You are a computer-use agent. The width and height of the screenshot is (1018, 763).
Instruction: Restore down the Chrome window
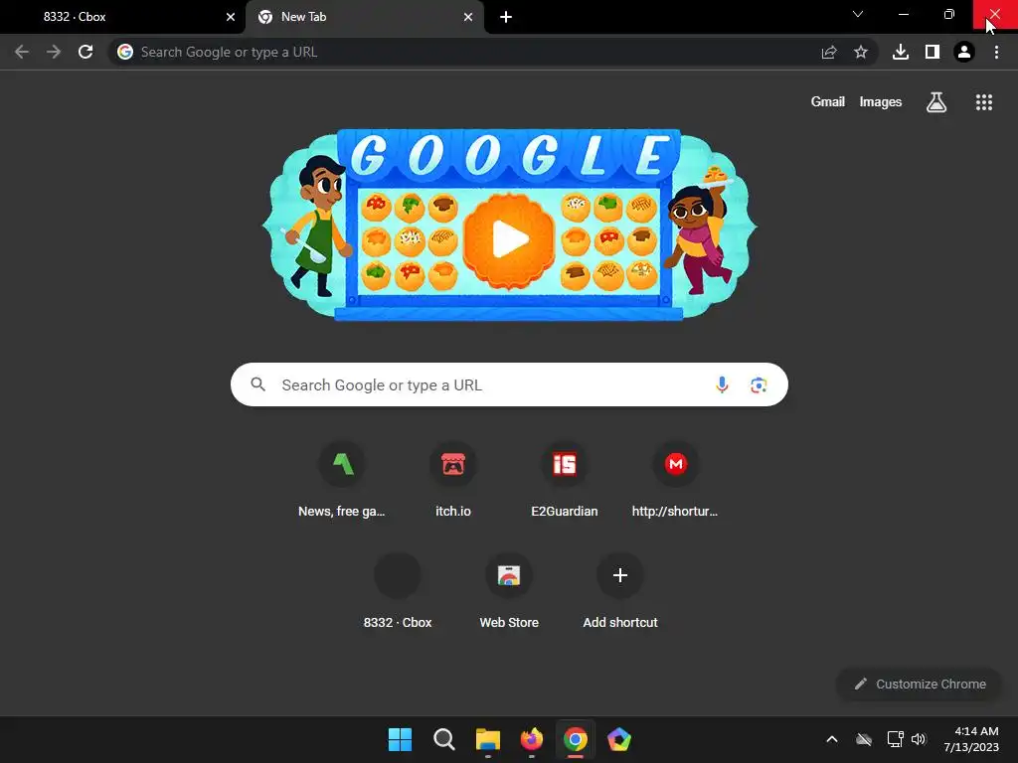[x=949, y=14]
